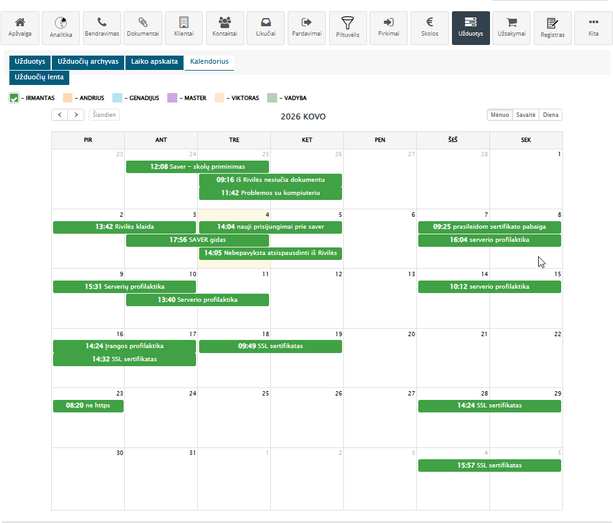Switch to Laiko apskaita tab
The image size is (613, 523).
(154, 62)
